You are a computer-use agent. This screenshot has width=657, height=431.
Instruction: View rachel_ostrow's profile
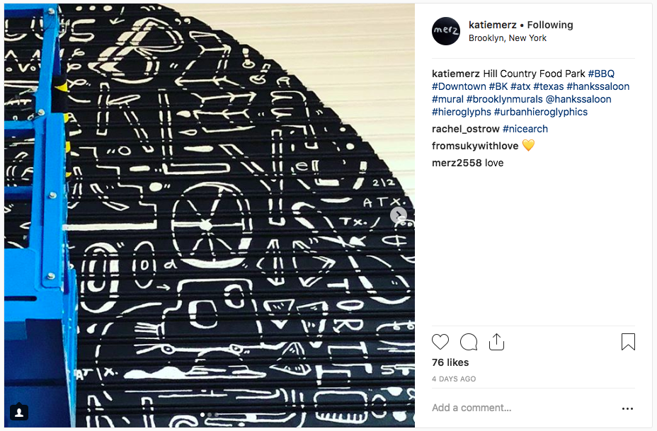[x=466, y=129]
